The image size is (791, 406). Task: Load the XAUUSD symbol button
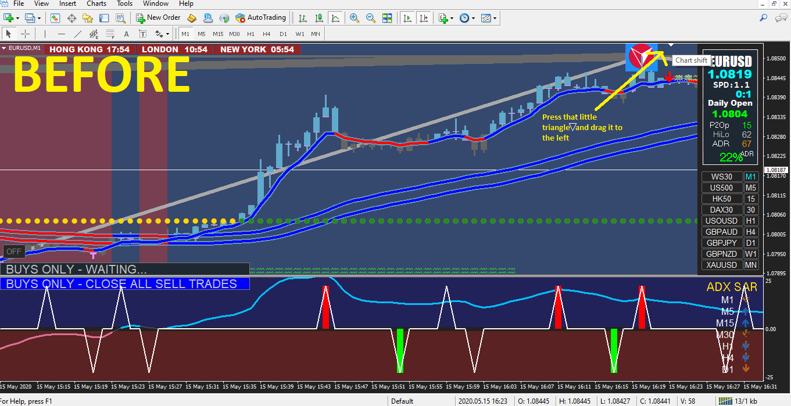tap(722, 265)
